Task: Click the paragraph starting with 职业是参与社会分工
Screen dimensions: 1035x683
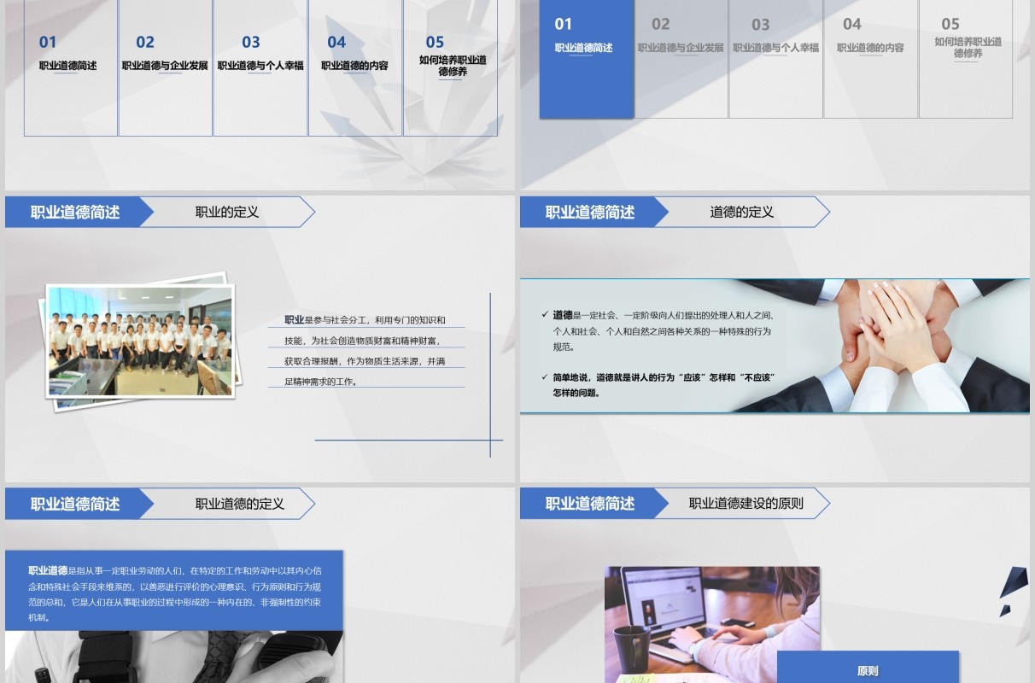Action: 367,351
